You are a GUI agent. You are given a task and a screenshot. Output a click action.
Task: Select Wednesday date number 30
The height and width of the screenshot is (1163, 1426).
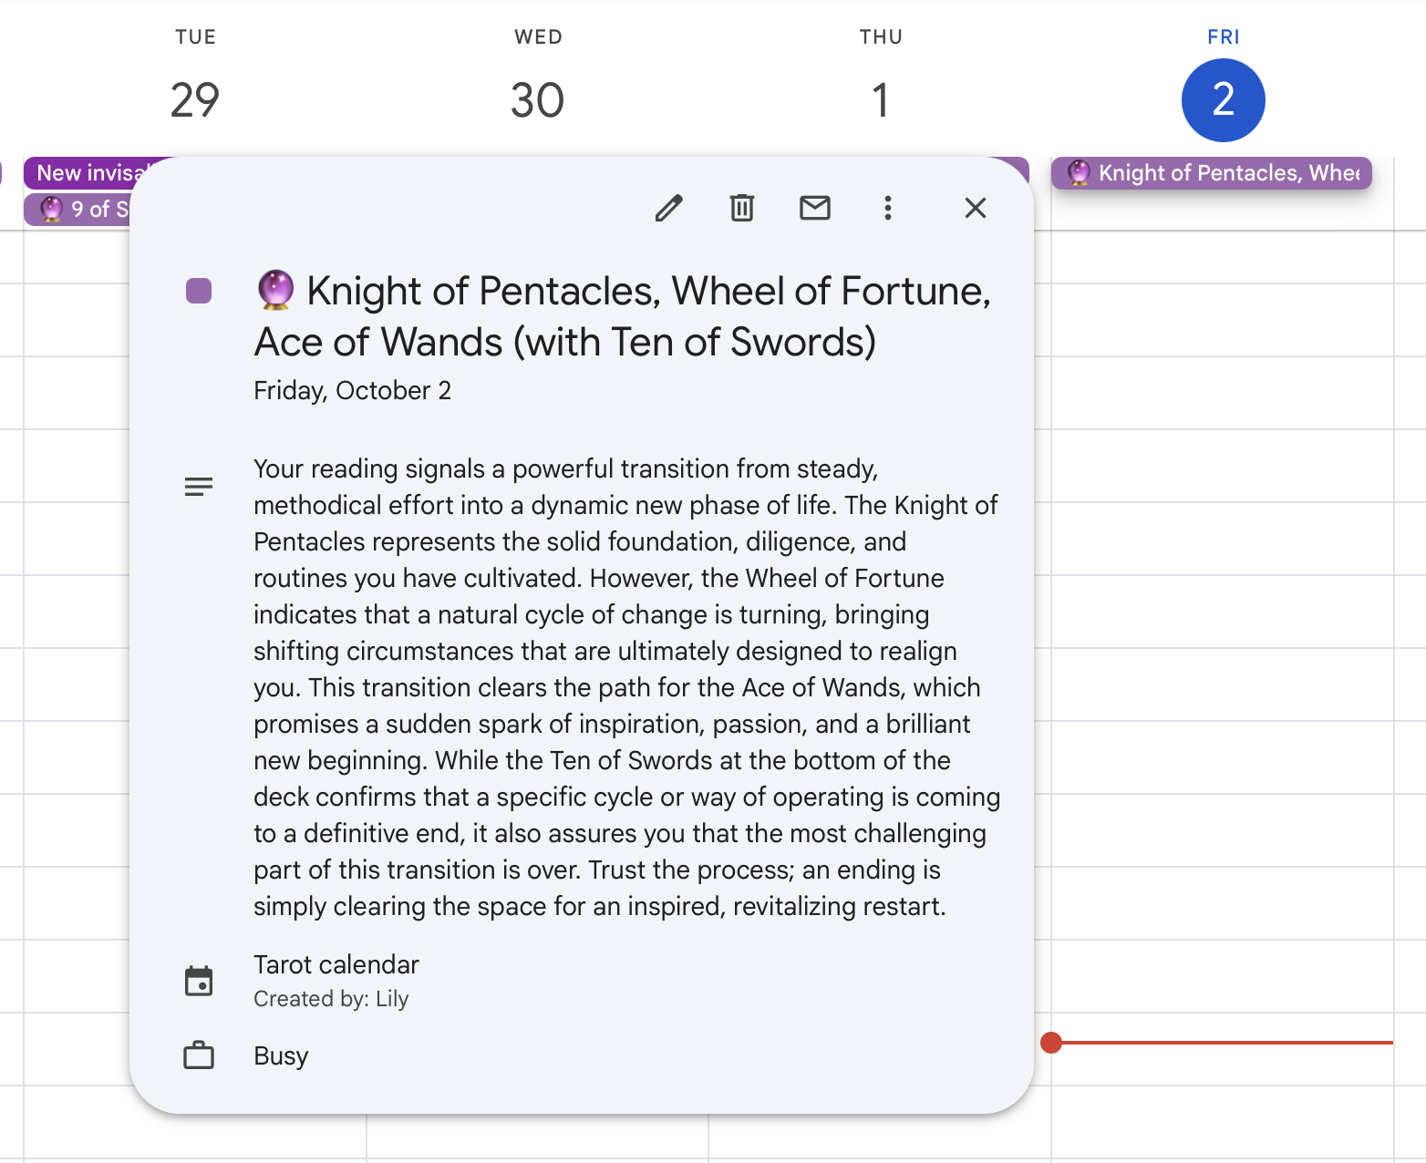coord(537,100)
